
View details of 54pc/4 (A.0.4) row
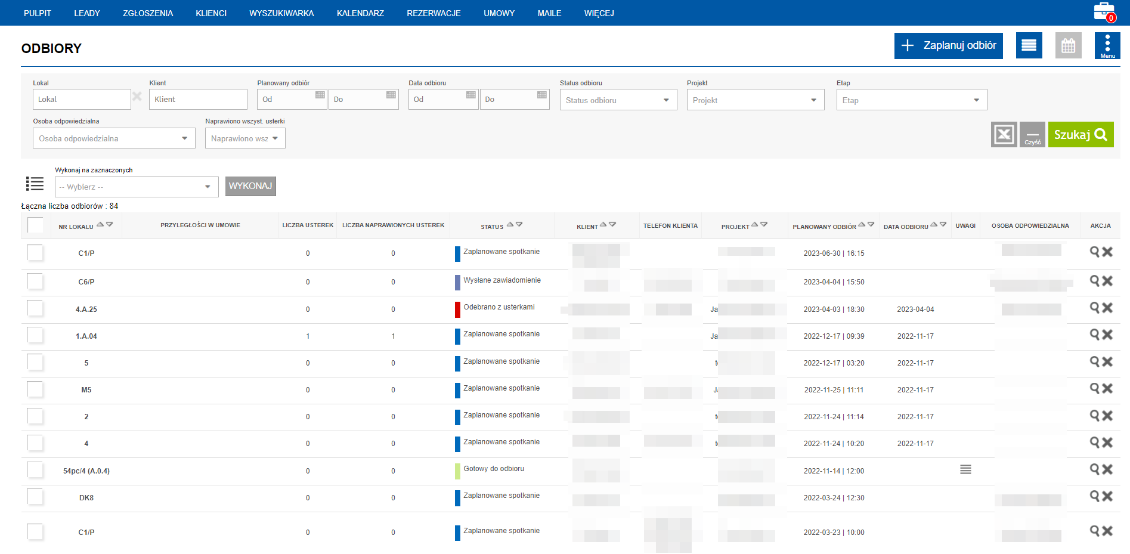(1095, 469)
